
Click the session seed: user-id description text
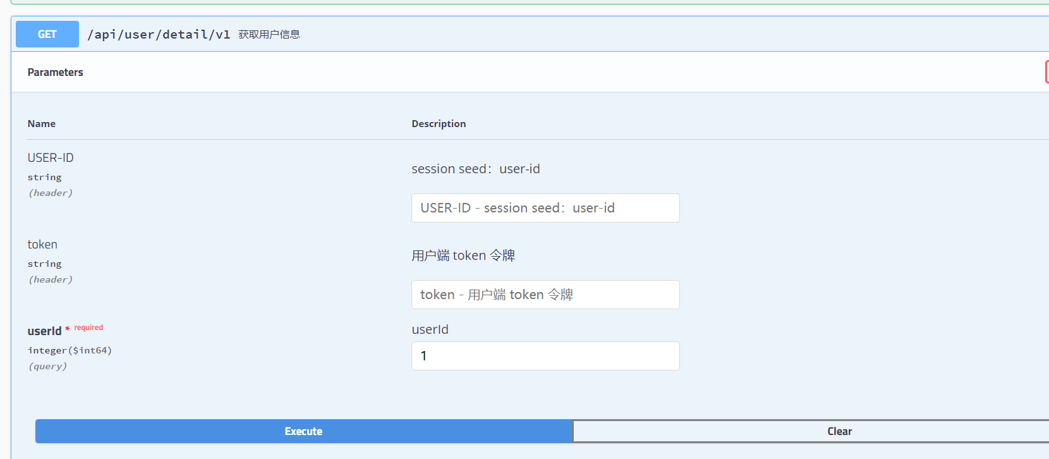(x=476, y=169)
